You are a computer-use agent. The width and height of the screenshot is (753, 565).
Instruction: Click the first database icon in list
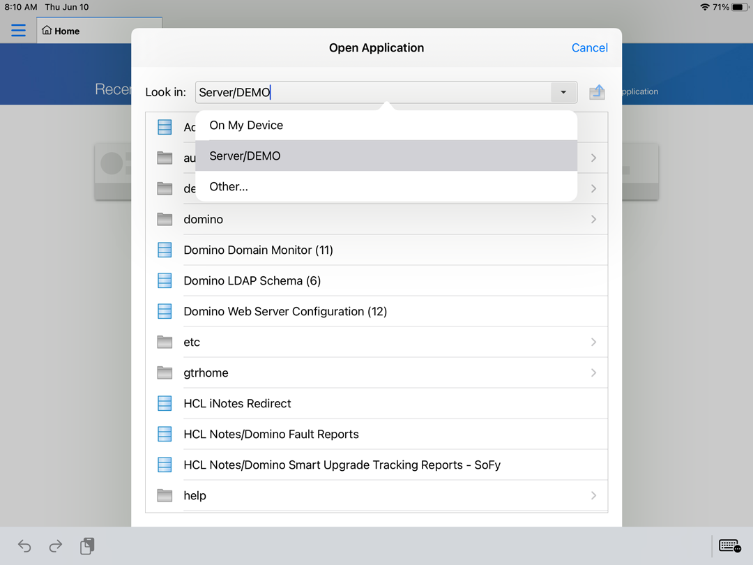(165, 128)
